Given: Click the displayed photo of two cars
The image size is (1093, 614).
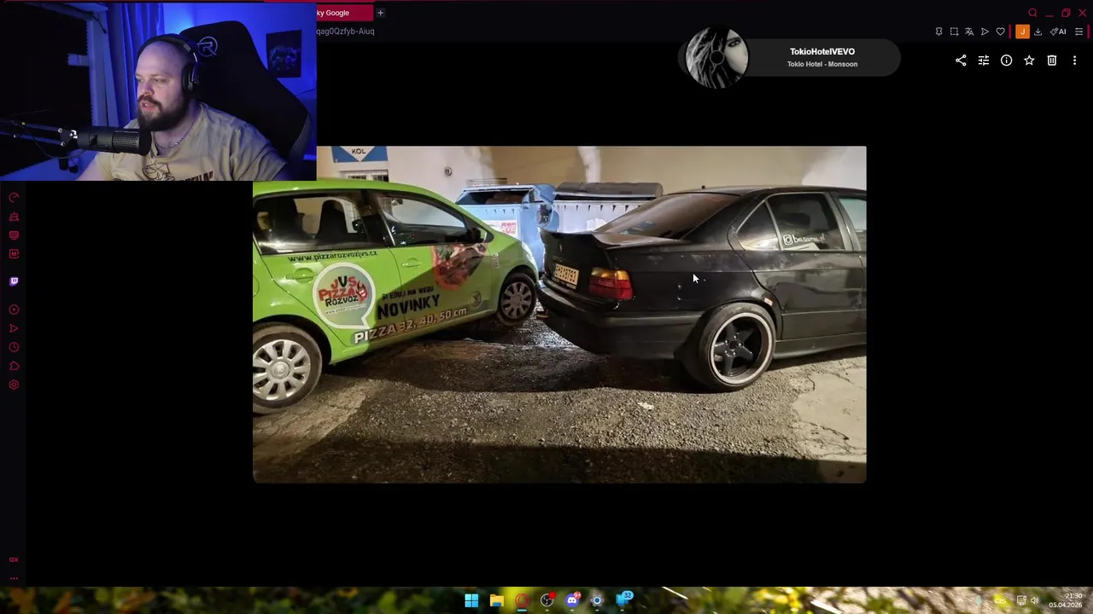Looking at the screenshot, I should click(559, 315).
